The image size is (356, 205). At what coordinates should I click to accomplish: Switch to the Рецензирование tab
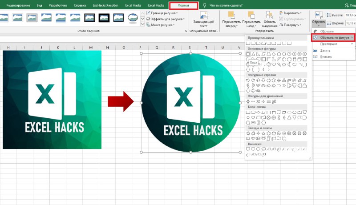18,5
